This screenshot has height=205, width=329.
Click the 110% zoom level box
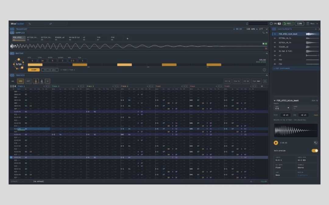(299, 24)
